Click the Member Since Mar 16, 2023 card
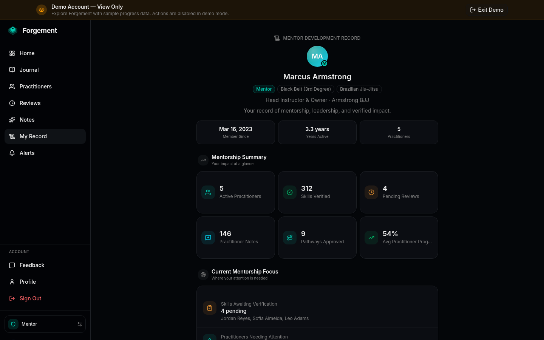This screenshot has width=544, height=340. pos(236,132)
